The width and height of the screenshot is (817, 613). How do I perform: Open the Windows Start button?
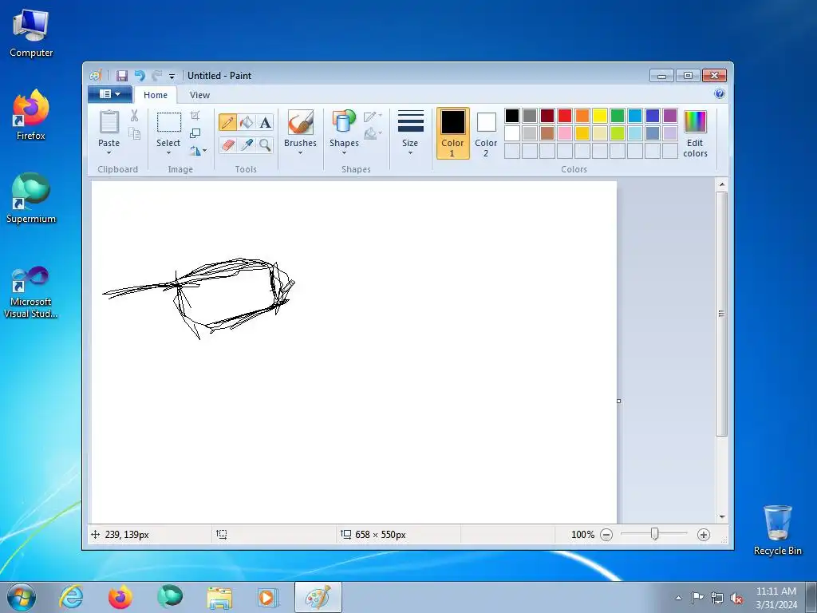tap(22, 597)
